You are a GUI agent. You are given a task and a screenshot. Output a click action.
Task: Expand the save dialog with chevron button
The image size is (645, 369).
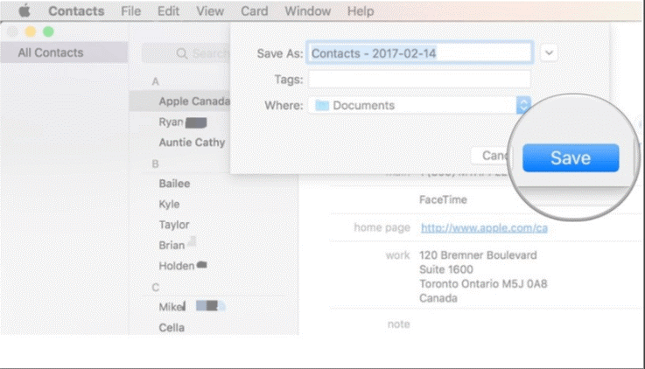click(549, 53)
